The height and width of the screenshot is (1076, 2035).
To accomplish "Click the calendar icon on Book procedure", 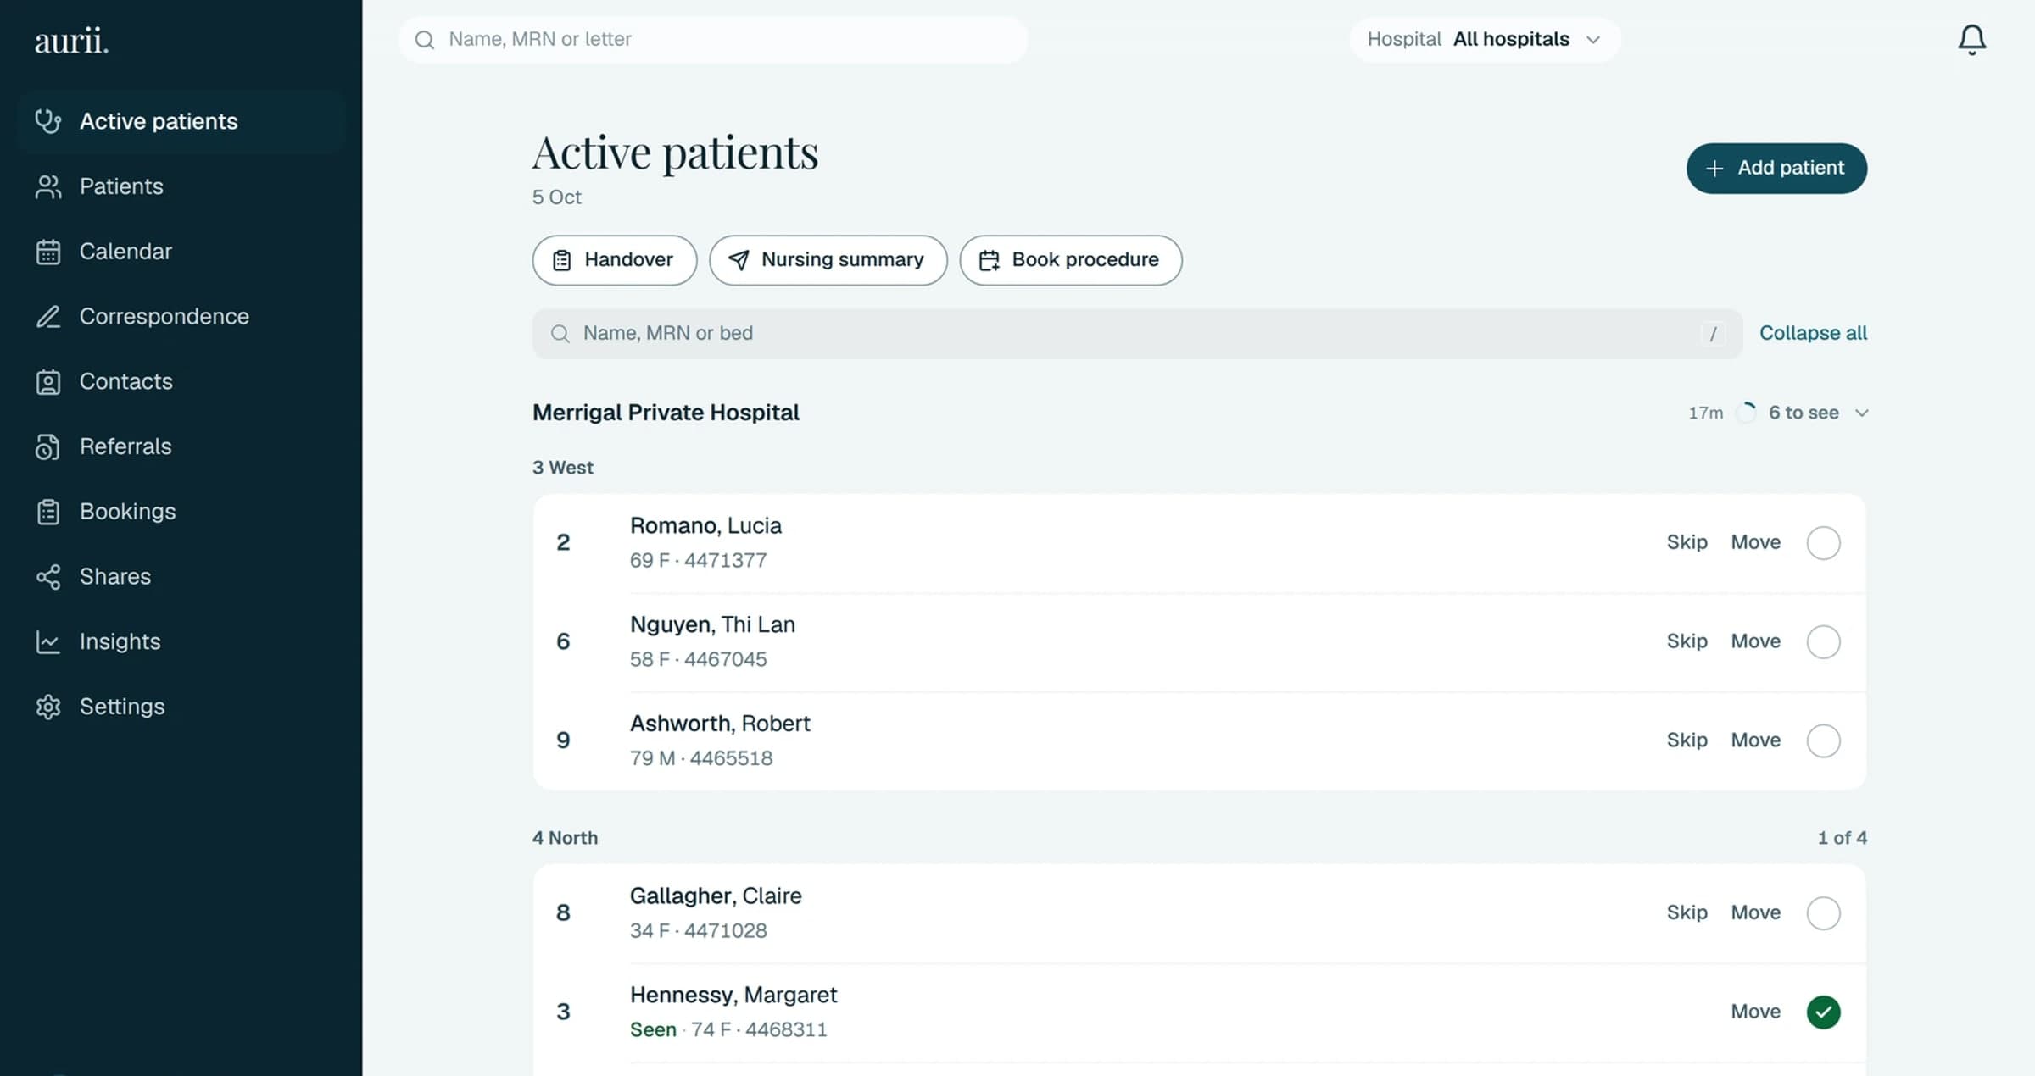I will tap(989, 260).
